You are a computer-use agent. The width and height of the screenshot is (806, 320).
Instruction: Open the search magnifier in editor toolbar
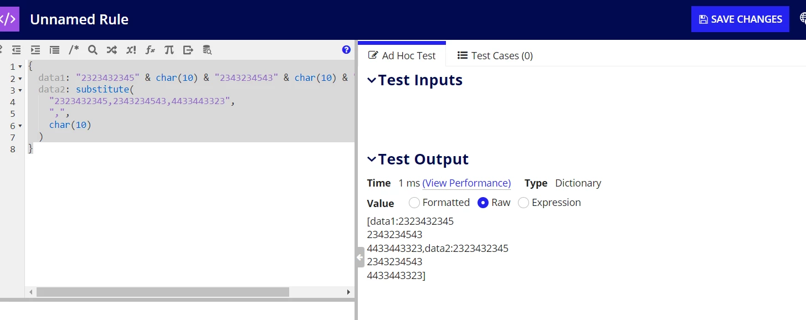coord(93,50)
